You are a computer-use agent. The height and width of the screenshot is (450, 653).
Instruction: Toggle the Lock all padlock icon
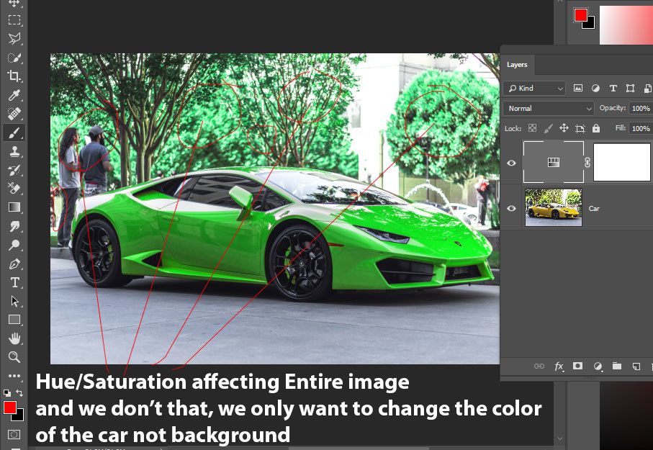pos(596,129)
